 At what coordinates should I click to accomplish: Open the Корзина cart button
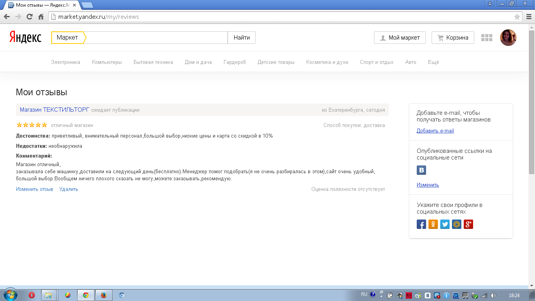[x=453, y=38]
